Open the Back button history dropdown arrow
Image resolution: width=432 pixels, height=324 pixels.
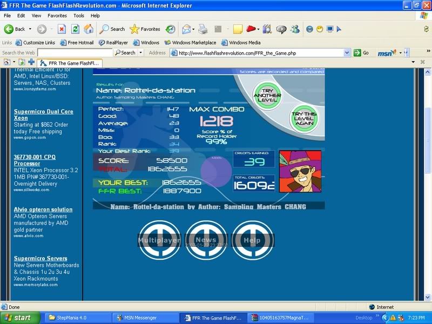[x=30, y=29]
